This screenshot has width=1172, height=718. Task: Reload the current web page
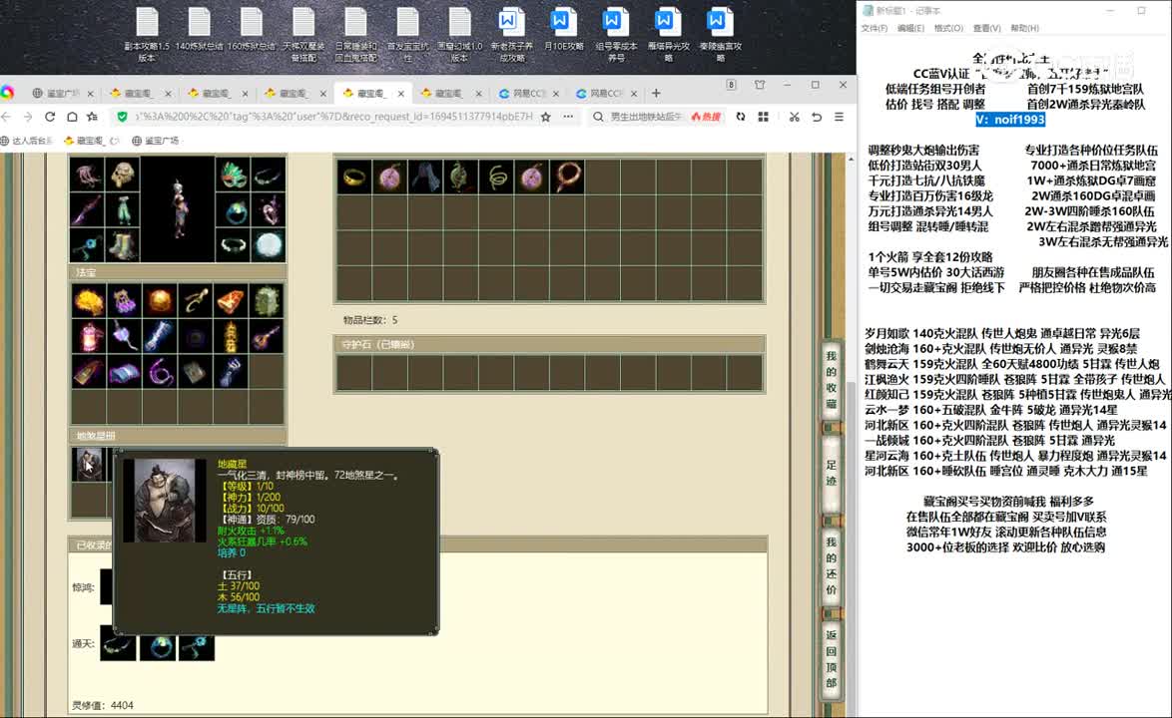coord(50,117)
